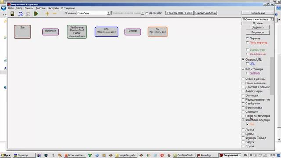The image size is (281, 158).
Task: Open the Настройки menu
Action: point(54,8)
